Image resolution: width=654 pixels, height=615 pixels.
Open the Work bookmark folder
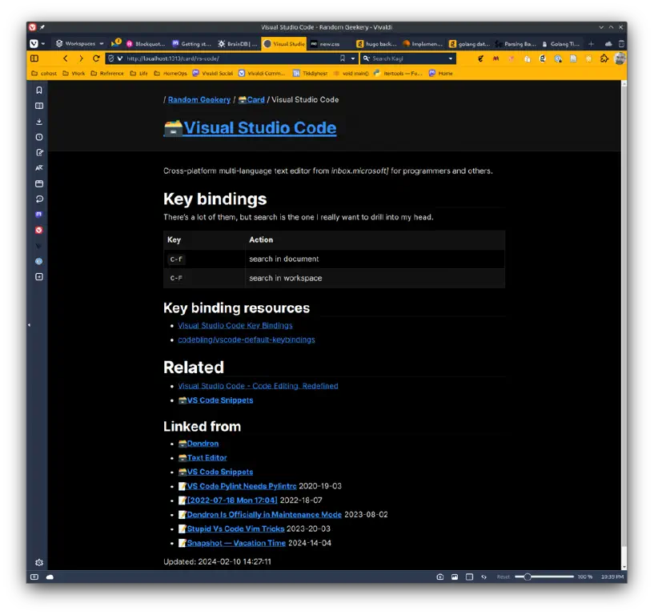pos(74,73)
